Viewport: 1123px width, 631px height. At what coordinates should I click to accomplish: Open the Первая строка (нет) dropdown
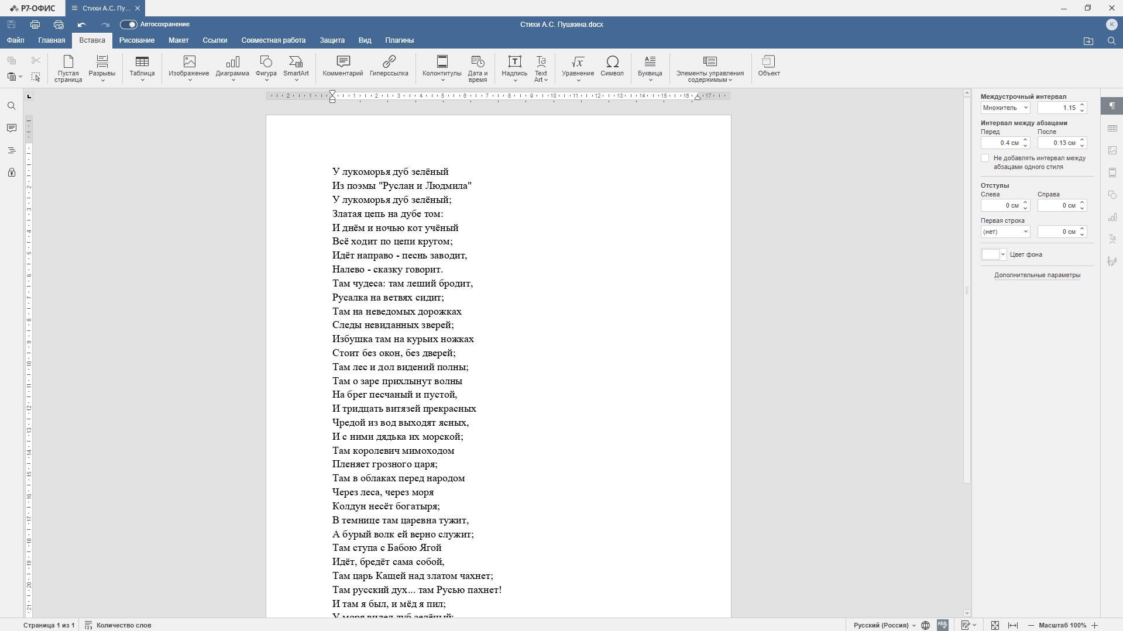(x=1005, y=232)
